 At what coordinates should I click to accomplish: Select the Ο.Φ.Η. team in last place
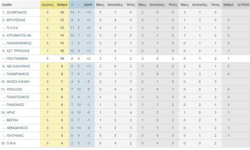click(11, 143)
